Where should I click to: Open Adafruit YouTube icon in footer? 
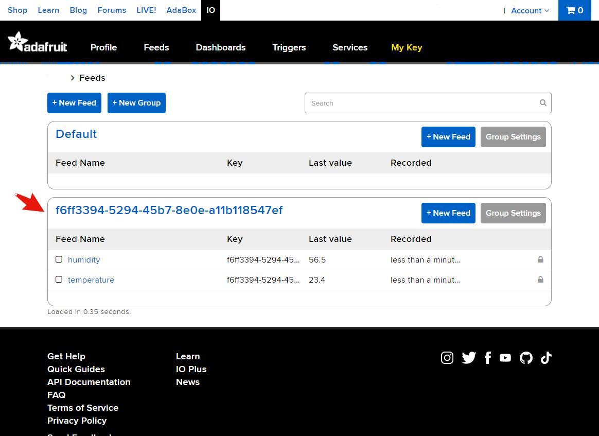[x=505, y=358]
